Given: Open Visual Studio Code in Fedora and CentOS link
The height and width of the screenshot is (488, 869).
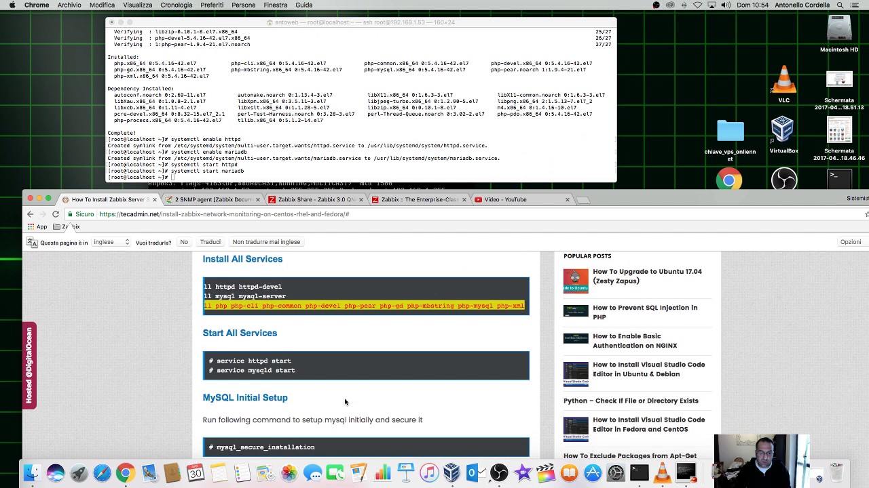Looking at the screenshot, I should click(x=649, y=424).
